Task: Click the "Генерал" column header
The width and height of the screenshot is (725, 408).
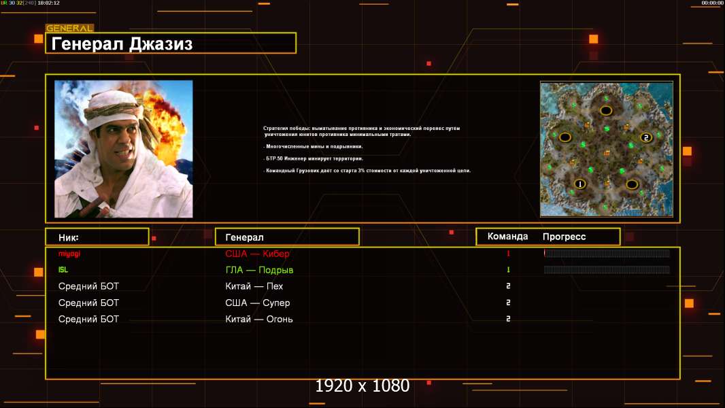Action: pos(286,237)
